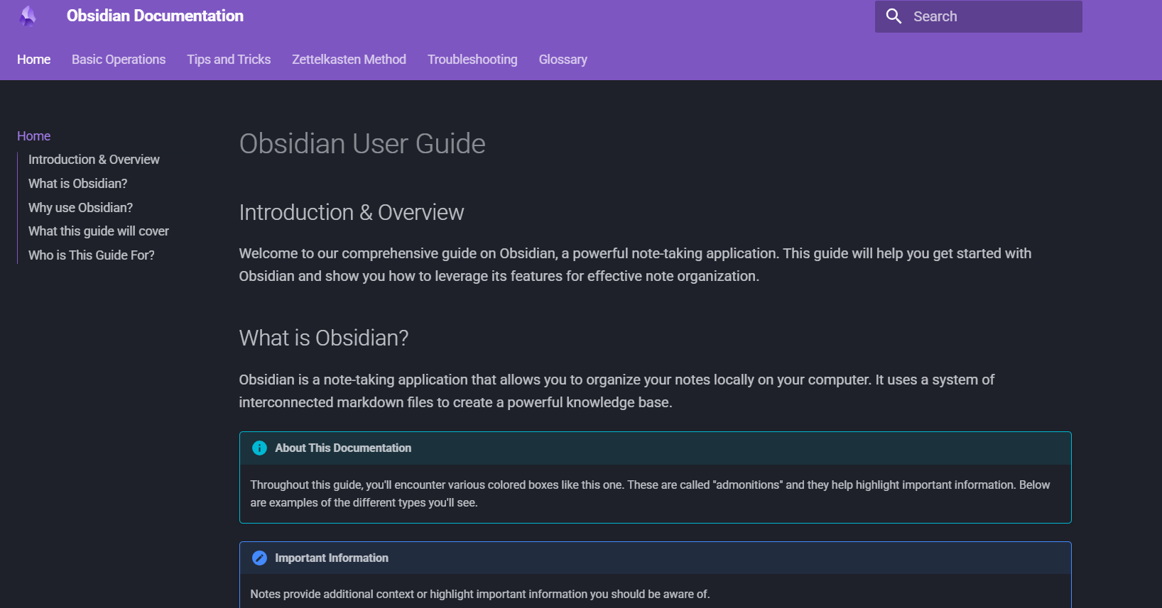1162x608 pixels.
Task: Click the Important Information admonition title
Action: click(x=332, y=558)
